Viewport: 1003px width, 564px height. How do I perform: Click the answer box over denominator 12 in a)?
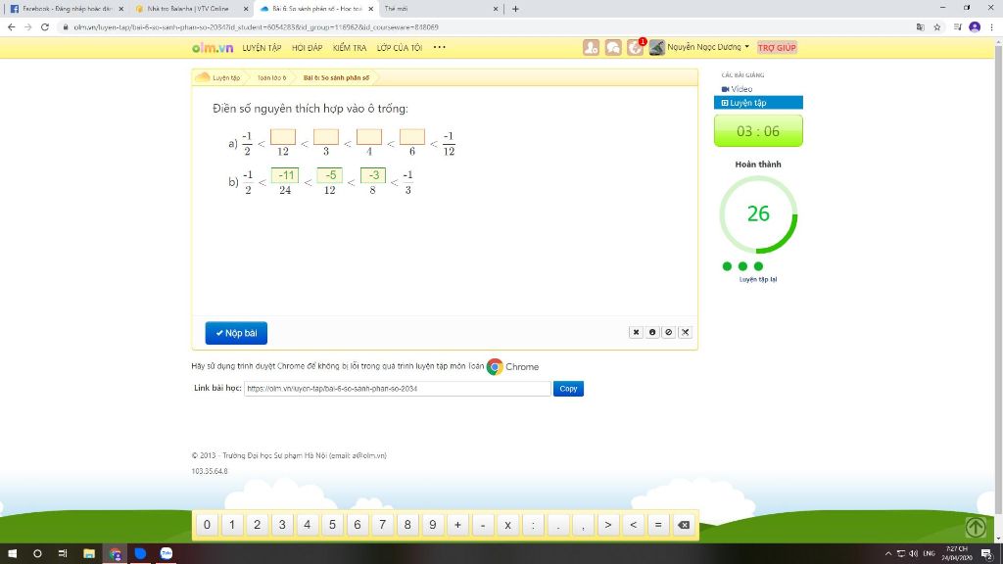(x=283, y=137)
